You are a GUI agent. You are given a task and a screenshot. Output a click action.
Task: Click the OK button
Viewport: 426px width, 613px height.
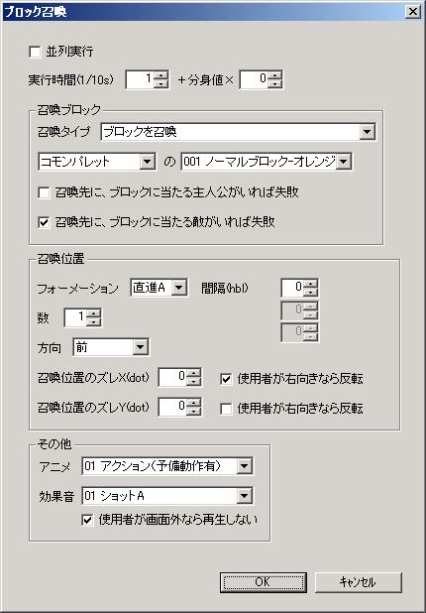[264, 582]
